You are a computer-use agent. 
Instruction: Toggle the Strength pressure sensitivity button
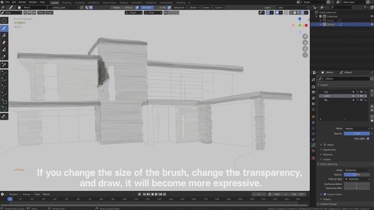pos(169,8)
